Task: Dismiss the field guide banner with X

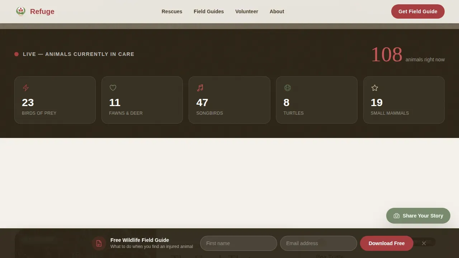Action: [424, 243]
